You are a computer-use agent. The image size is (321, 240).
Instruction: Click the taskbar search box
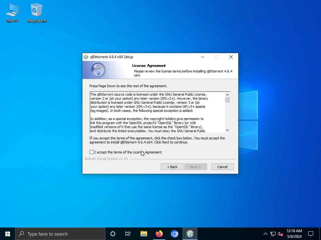pos(60,234)
